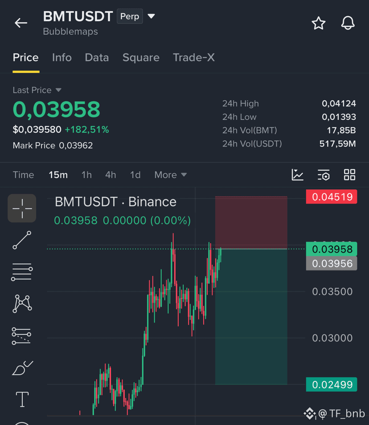
Task: Select the brush drawing tool
Action: click(x=22, y=368)
